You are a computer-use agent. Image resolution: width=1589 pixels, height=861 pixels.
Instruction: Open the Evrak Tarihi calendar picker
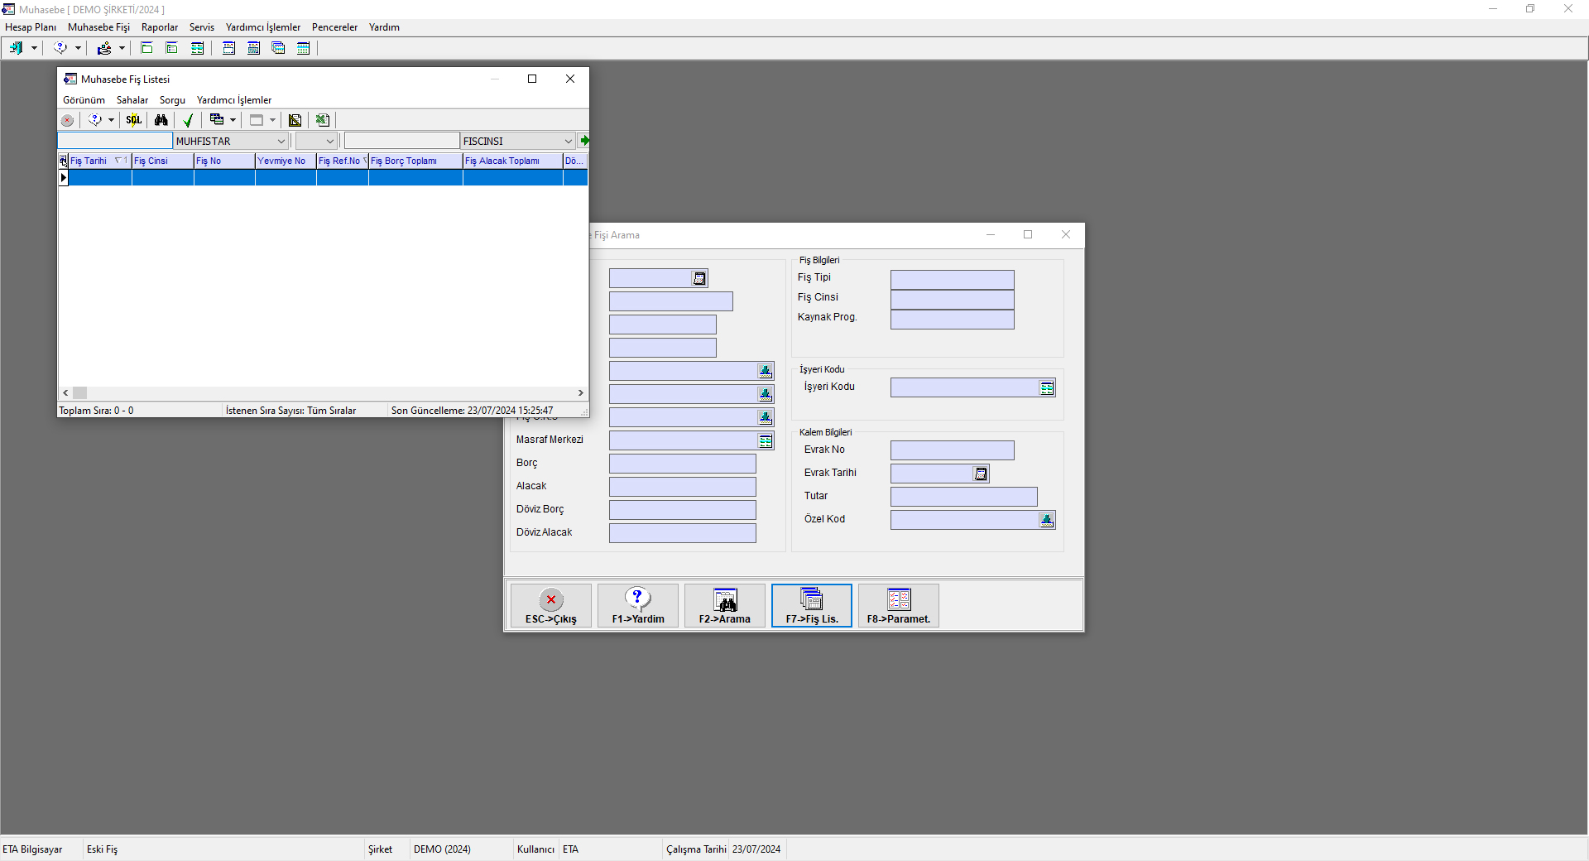(x=981, y=474)
